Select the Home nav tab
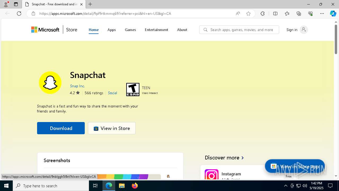The width and height of the screenshot is (339, 191). [x=93, y=30]
